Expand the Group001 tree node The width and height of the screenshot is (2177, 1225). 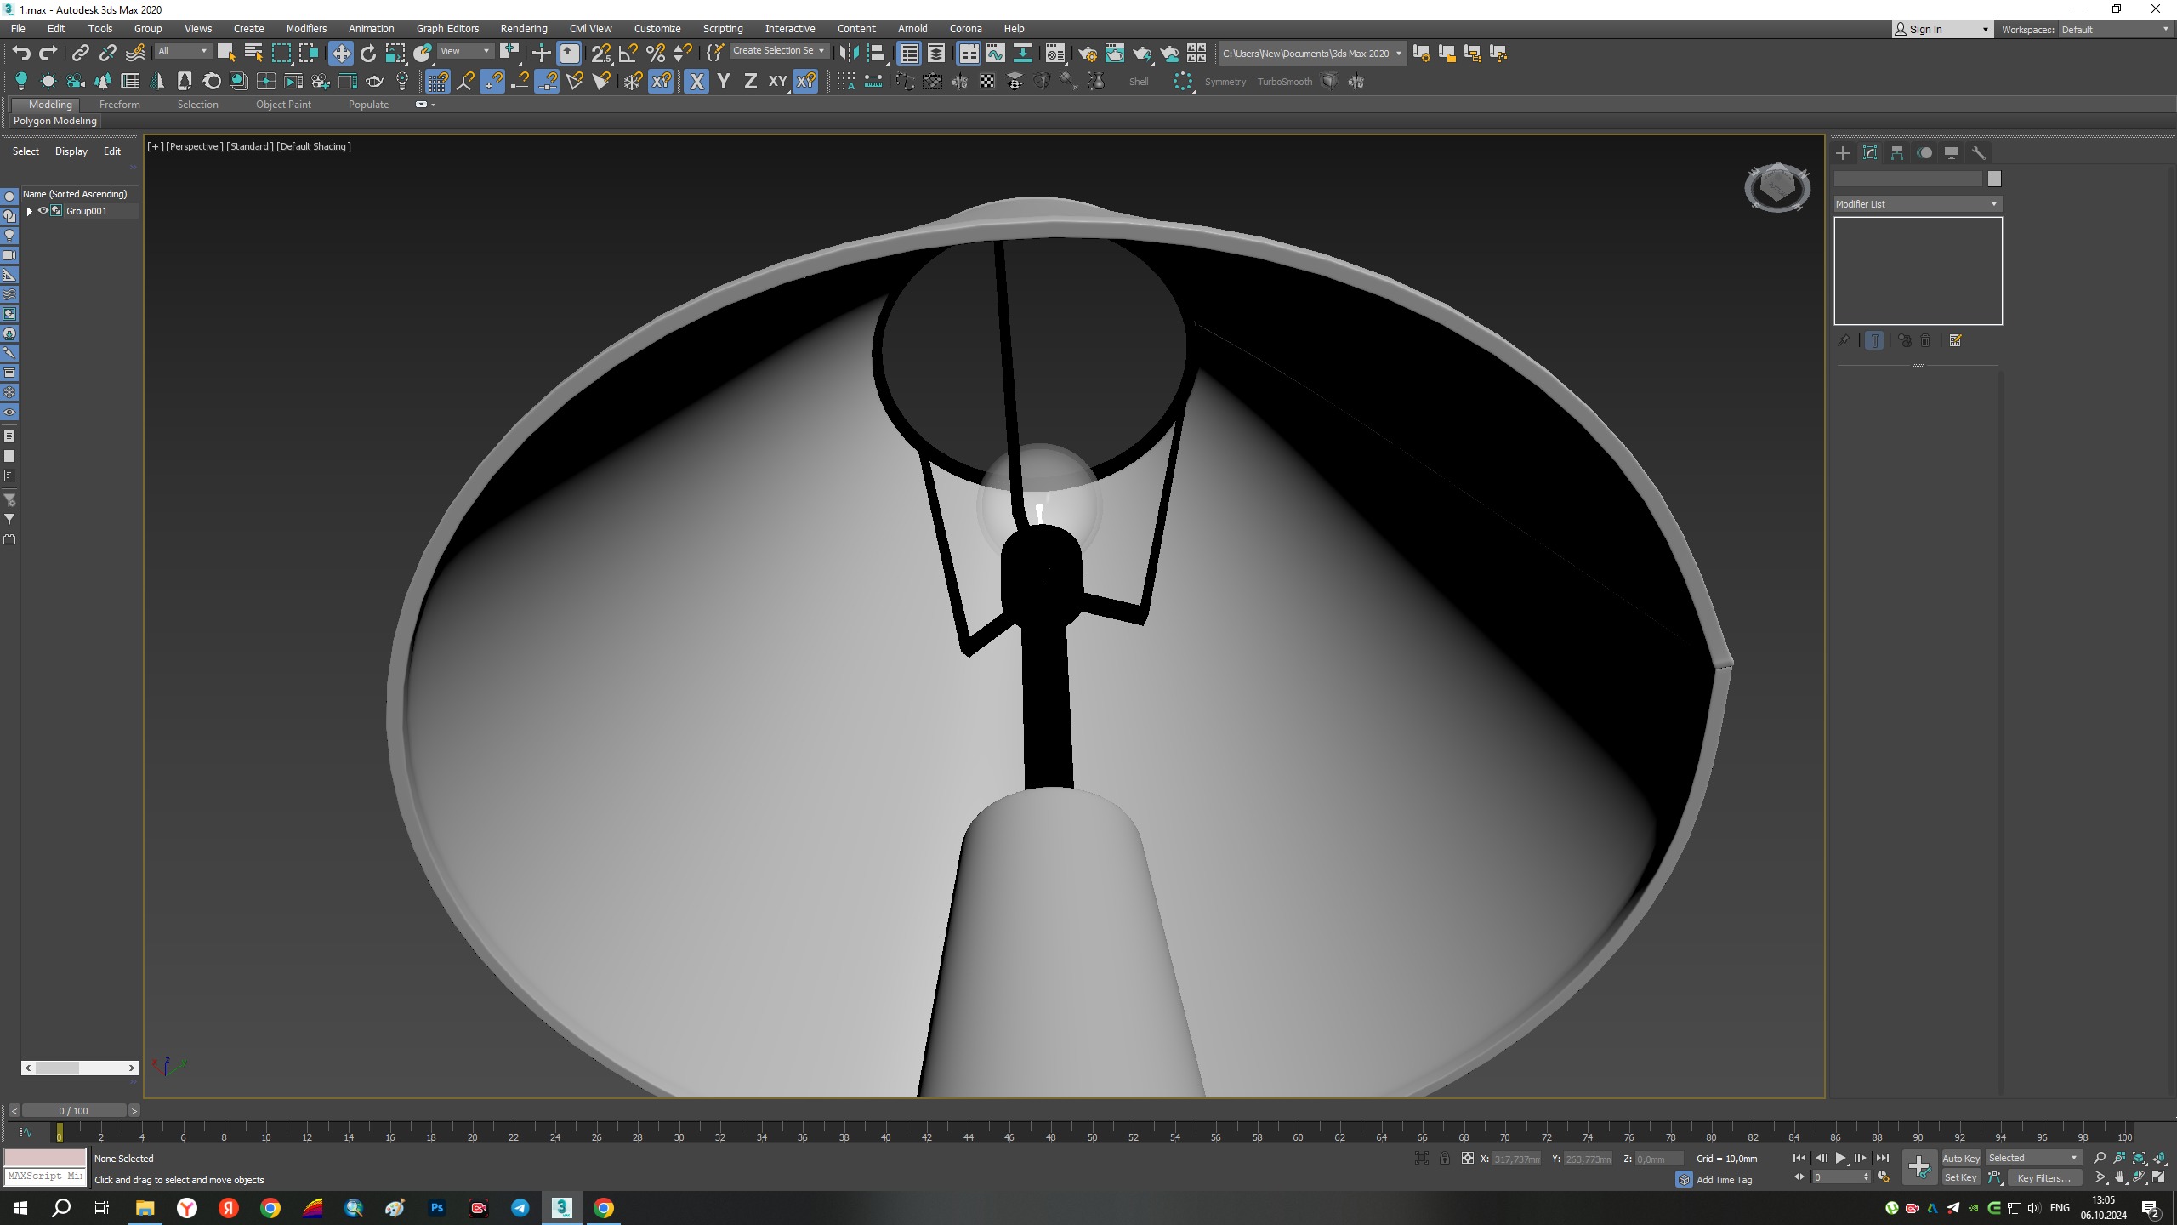tap(30, 211)
